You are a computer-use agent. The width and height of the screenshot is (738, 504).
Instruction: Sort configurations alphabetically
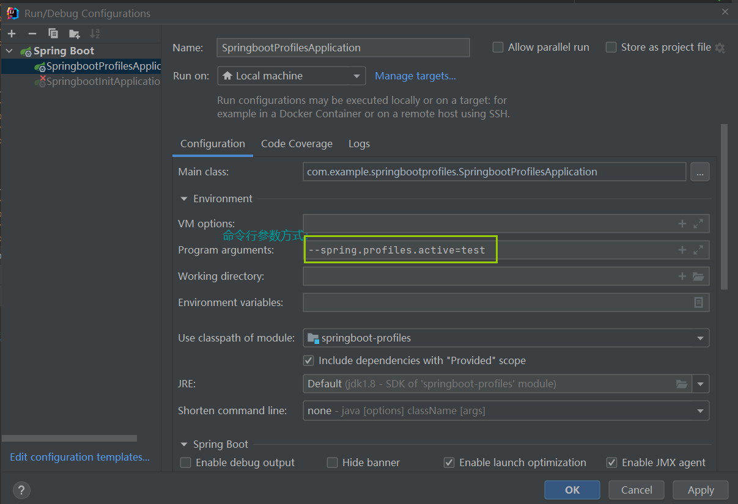[x=95, y=34]
